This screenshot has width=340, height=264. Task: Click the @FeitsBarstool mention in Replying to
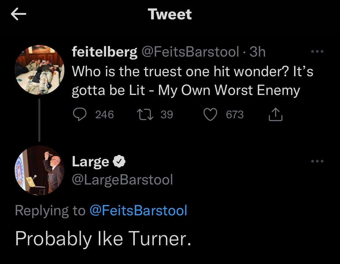click(x=138, y=210)
